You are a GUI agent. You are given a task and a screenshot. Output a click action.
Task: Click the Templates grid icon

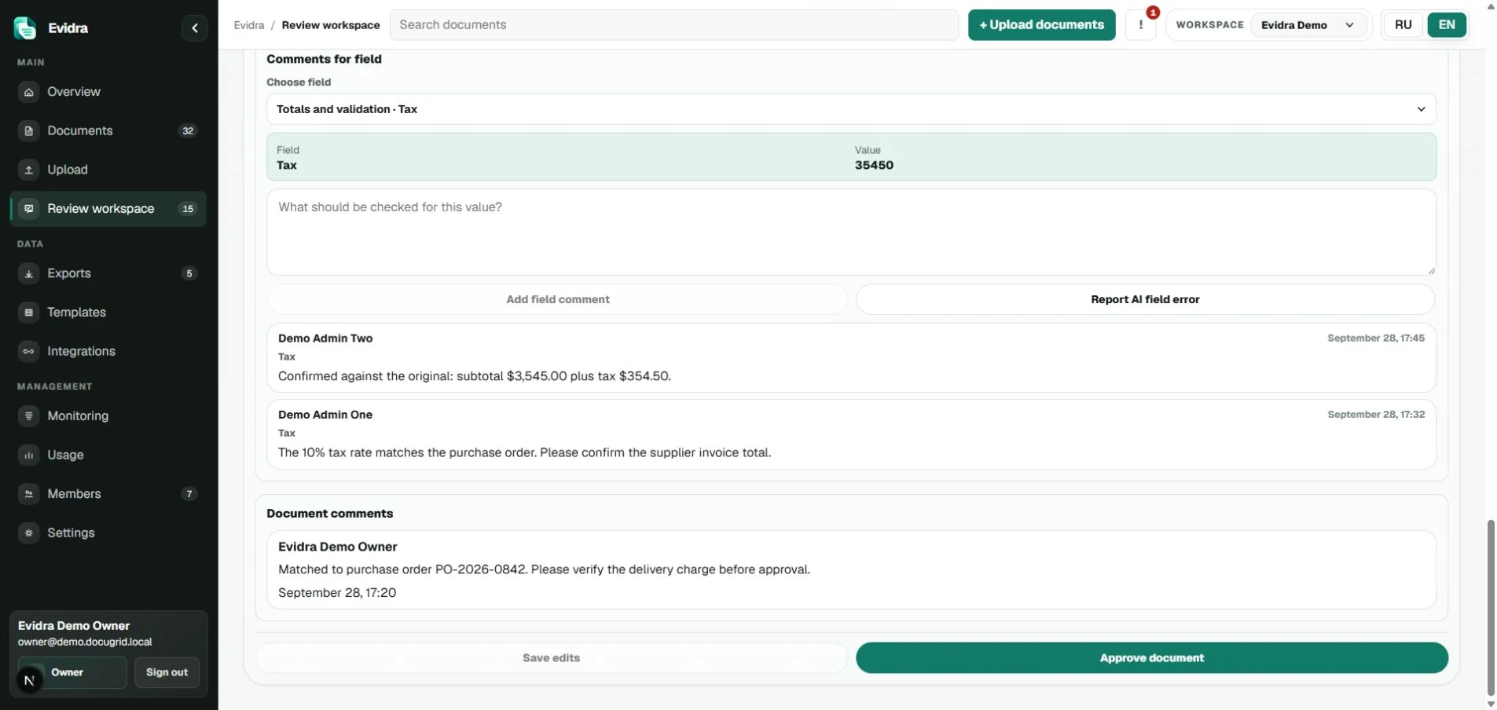(29, 313)
